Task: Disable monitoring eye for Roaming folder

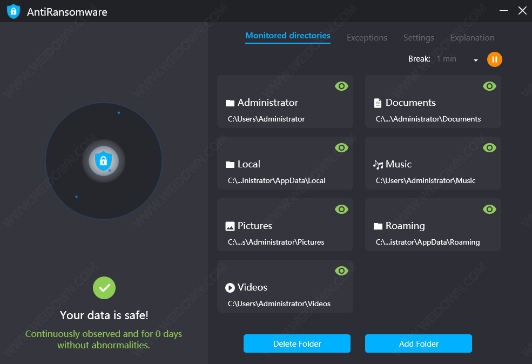Action: (489, 209)
